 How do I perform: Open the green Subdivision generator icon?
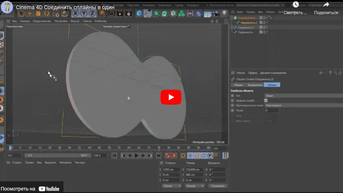[x=156, y=13]
